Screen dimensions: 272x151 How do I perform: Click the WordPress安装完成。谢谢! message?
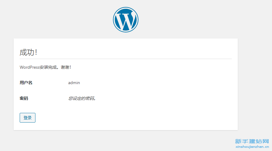[x=45, y=67]
